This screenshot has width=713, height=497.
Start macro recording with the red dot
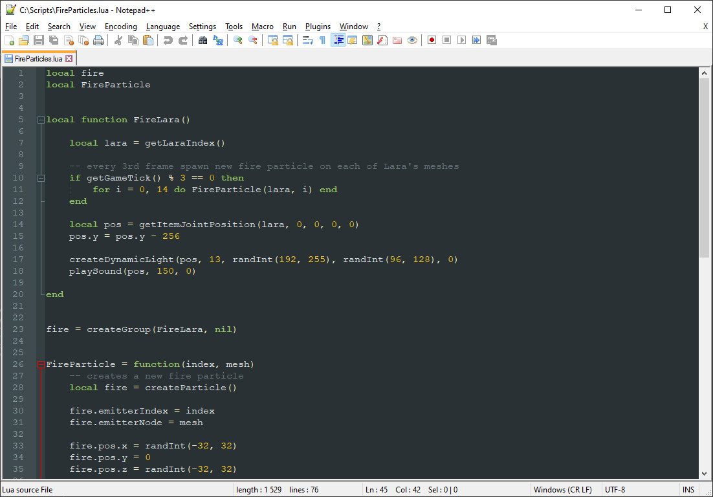click(432, 40)
